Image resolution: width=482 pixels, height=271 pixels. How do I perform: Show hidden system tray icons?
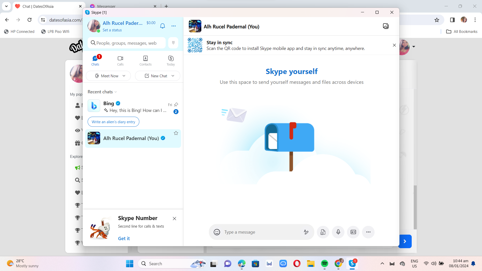[x=382, y=263]
